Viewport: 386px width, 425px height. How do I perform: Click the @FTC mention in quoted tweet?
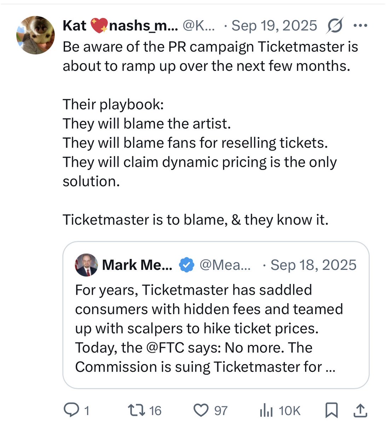[x=165, y=347]
